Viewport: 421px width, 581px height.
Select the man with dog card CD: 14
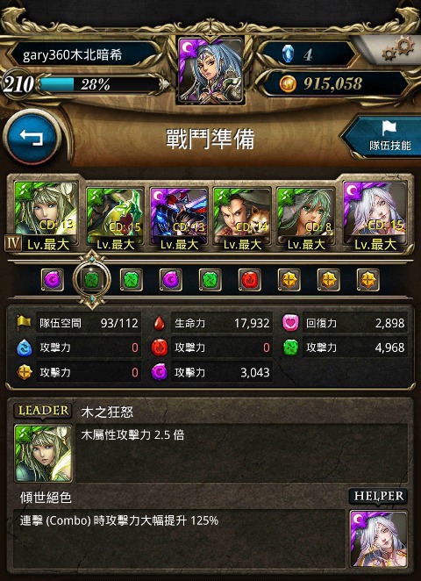(243, 219)
